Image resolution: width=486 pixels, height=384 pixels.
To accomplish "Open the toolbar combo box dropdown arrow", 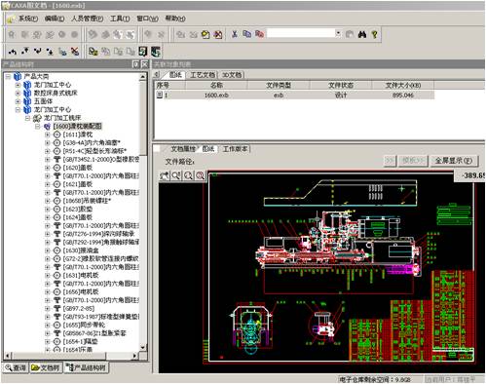I will coord(338,33).
